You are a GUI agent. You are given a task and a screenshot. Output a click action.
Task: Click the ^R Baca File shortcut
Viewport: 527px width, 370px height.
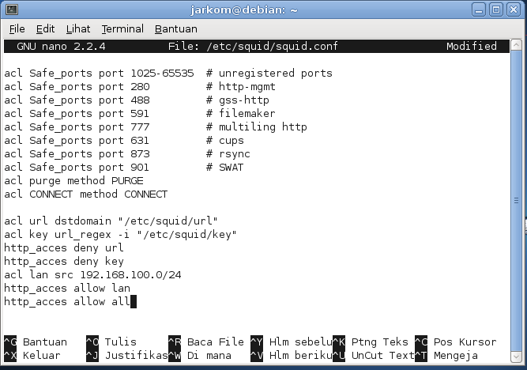pyautogui.click(x=206, y=342)
